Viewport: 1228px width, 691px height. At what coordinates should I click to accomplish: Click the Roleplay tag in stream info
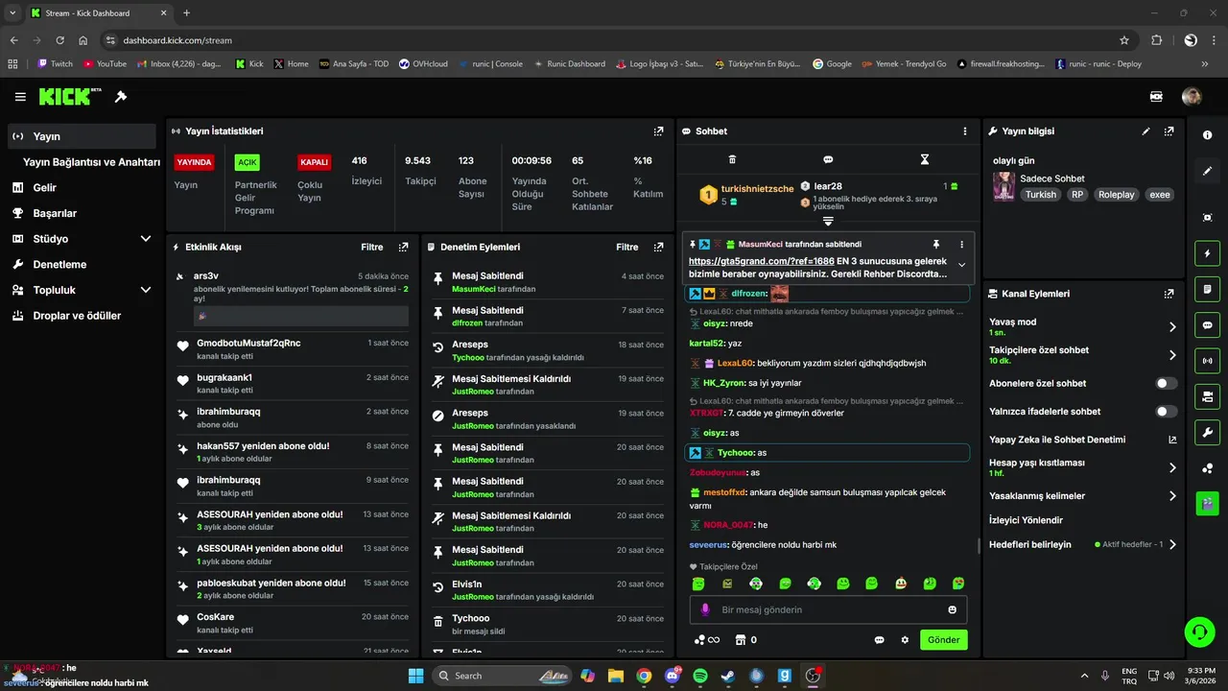[x=1116, y=195]
